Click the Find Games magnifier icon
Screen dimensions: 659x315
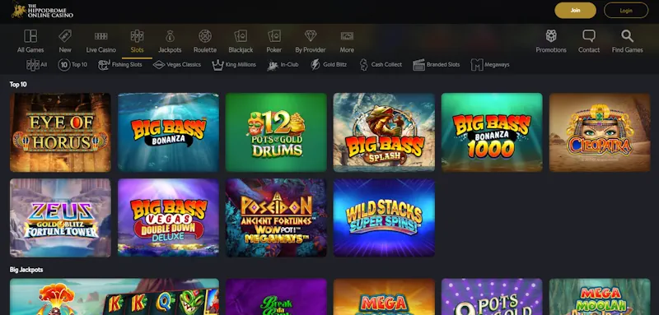[628, 36]
